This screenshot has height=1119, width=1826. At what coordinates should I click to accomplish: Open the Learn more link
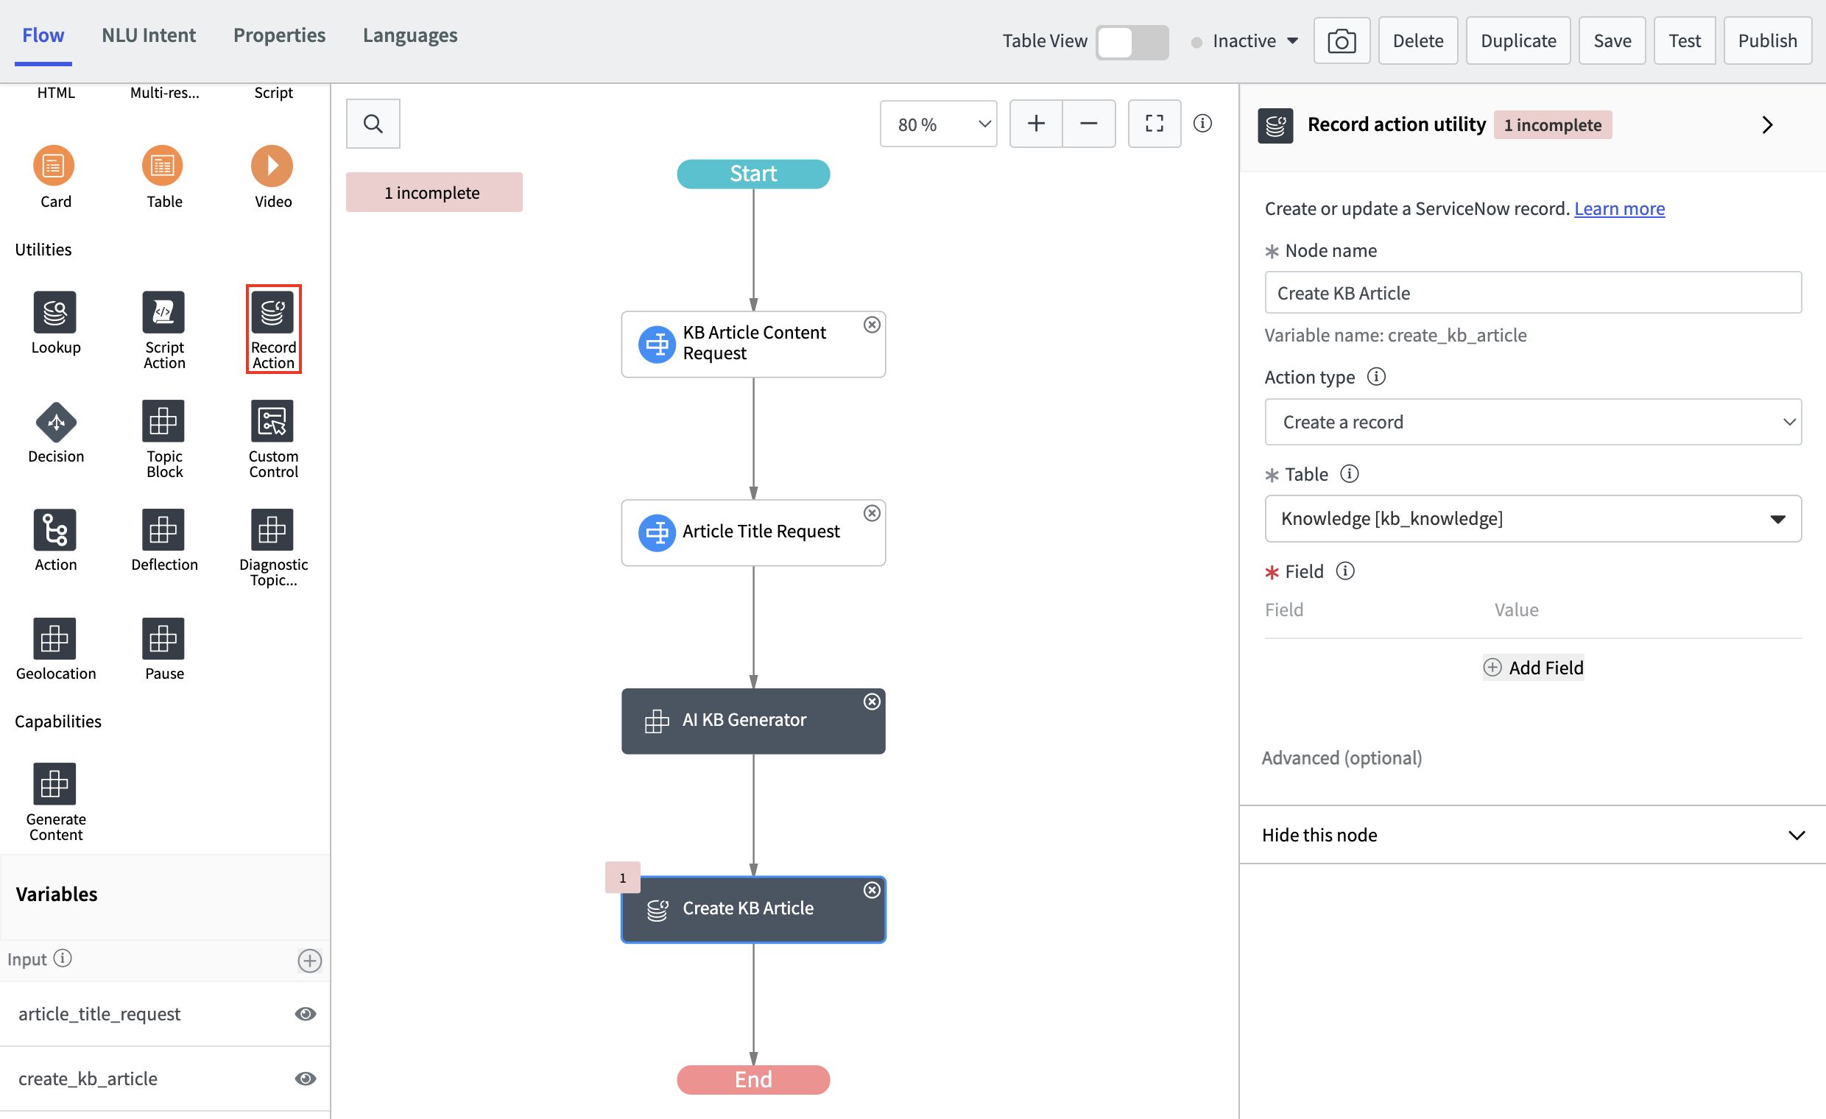[x=1619, y=208]
